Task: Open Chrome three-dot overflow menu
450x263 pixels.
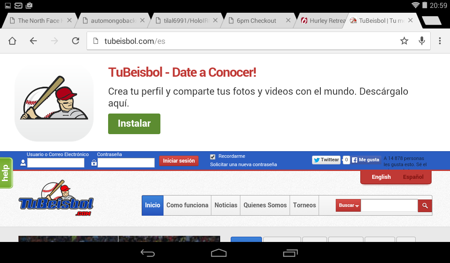Action: pos(440,41)
